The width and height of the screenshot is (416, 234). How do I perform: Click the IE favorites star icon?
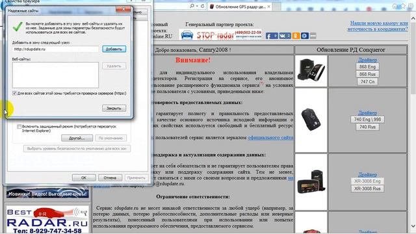(403, 6)
